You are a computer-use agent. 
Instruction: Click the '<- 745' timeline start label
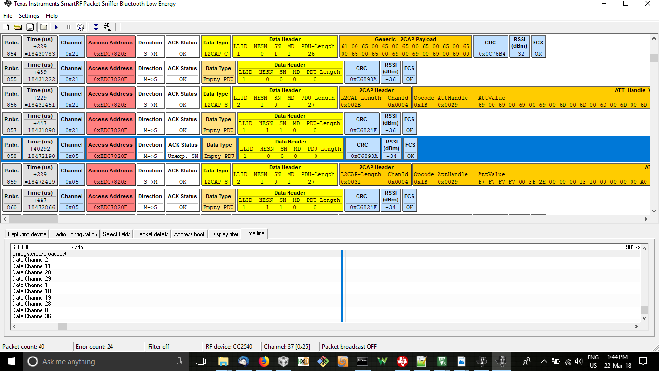click(76, 247)
